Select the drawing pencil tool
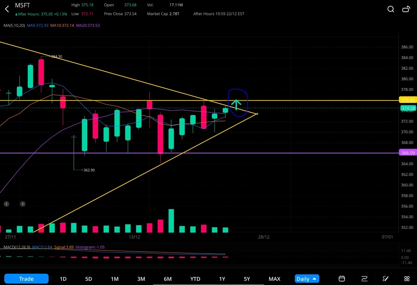The width and height of the screenshot is (417, 285). pyautogui.click(x=385, y=279)
